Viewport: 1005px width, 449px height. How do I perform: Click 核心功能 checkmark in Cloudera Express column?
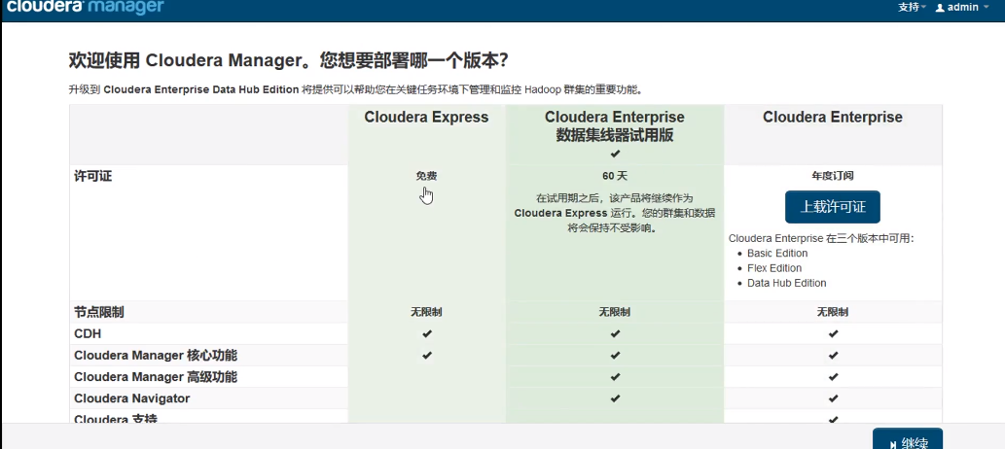[427, 355]
